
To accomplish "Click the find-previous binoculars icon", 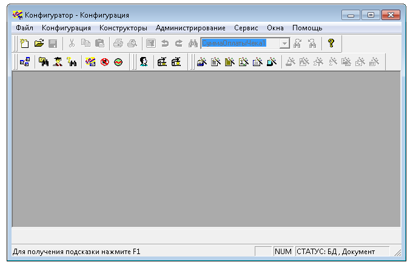I will click(312, 44).
